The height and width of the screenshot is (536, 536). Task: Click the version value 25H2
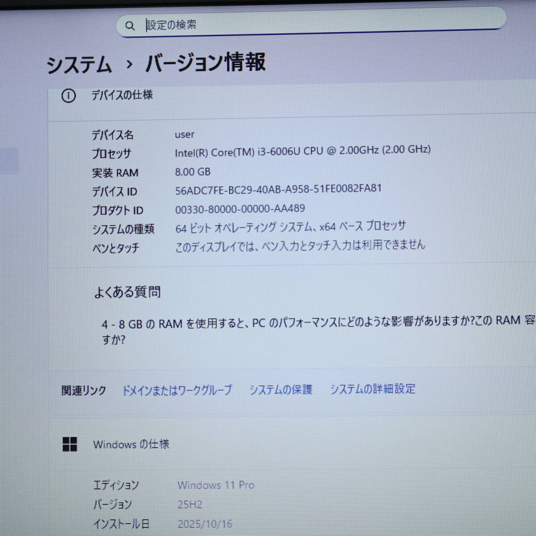point(190,505)
